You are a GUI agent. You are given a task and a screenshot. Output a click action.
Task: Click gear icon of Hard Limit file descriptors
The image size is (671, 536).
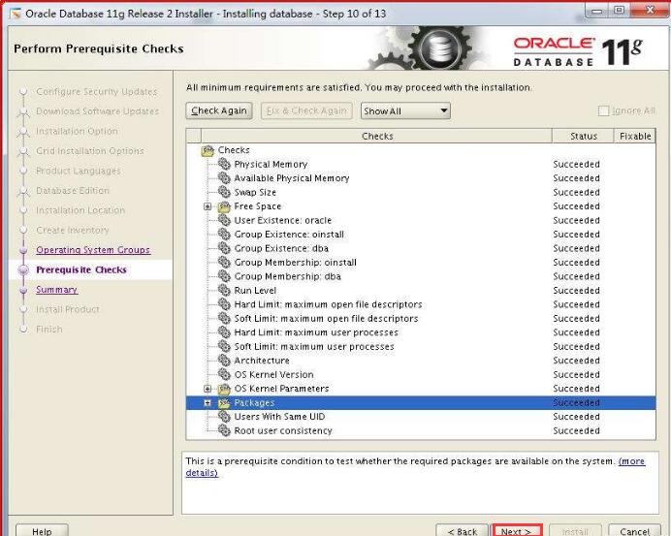click(224, 304)
